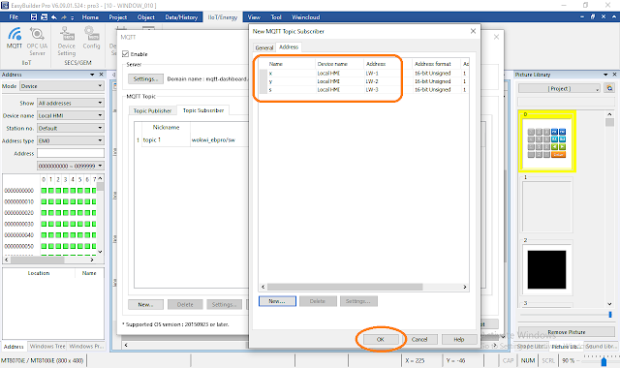Viewport: 620px width, 368px height.
Task: Expand Device name dropdown Local HMI
Action: coord(71,115)
